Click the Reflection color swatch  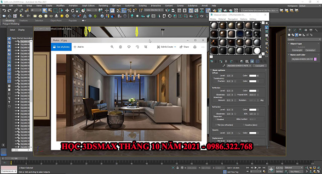coord(253,90)
